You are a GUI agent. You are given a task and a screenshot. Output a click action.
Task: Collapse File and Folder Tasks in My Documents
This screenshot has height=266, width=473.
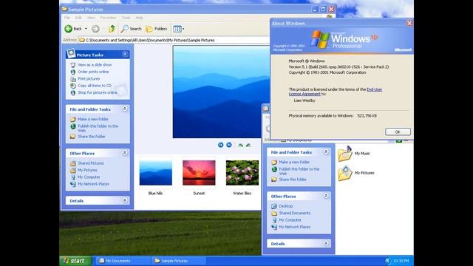326,151
